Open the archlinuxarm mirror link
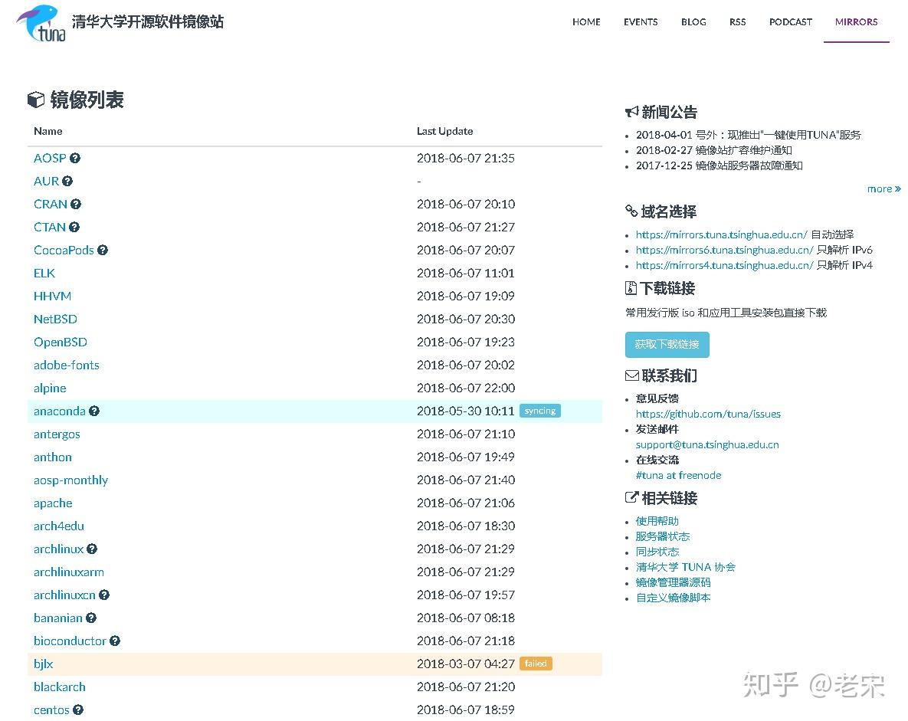 [69, 572]
